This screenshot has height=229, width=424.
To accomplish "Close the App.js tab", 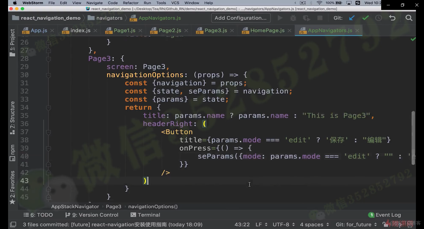I will click(x=52, y=30).
